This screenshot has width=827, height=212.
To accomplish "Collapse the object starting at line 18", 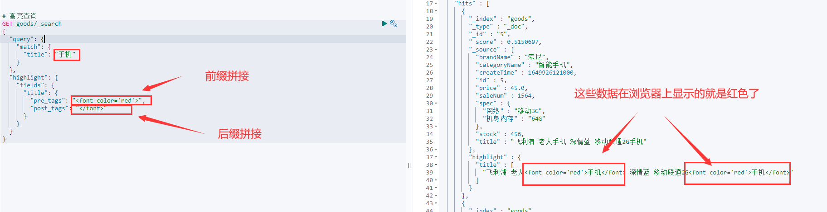I will click(436, 11).
